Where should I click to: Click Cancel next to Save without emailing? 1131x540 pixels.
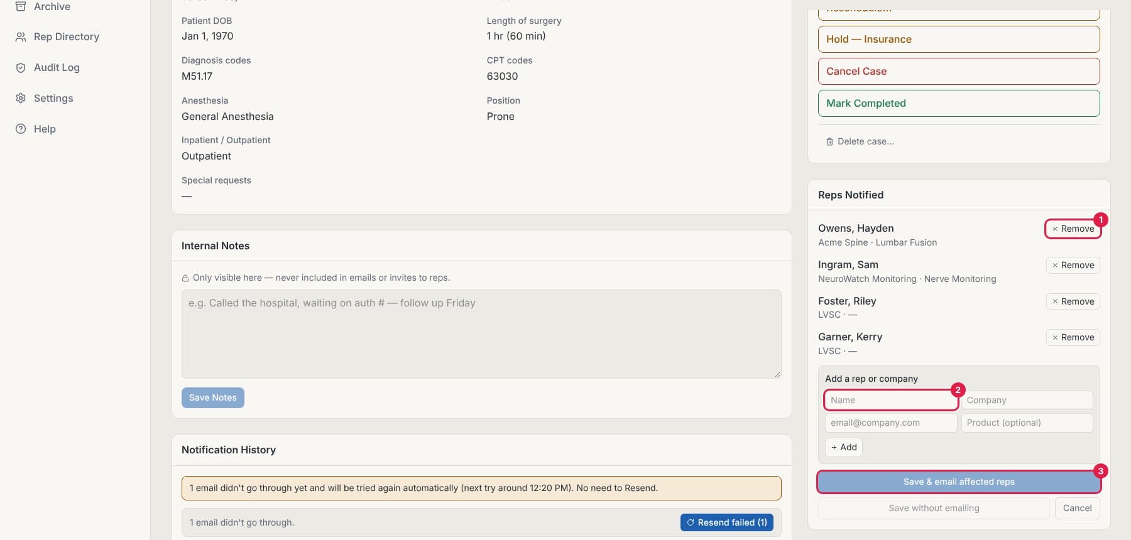[x=1077, y=508]
